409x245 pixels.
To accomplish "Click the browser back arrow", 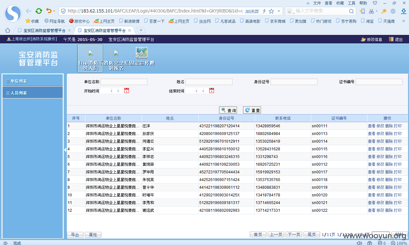I will 29,11.
